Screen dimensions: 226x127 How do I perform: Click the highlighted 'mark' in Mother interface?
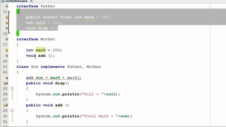coord(41,50)
